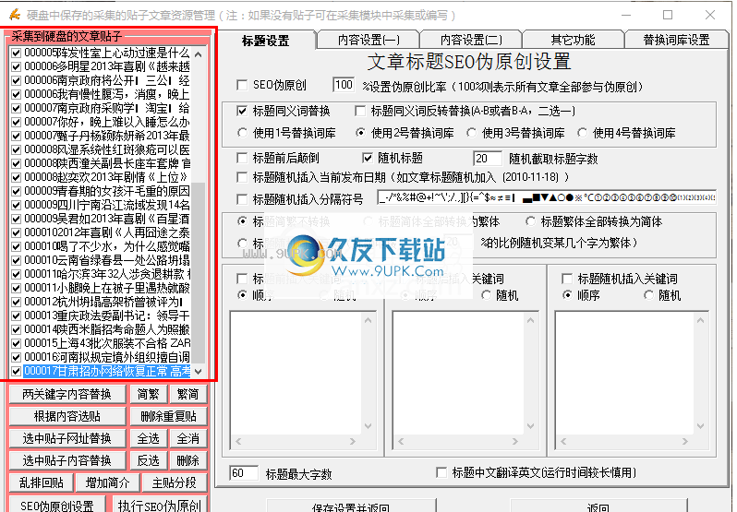Click 反选 to invert selection
737x512 pixels.
pos(149,460)
